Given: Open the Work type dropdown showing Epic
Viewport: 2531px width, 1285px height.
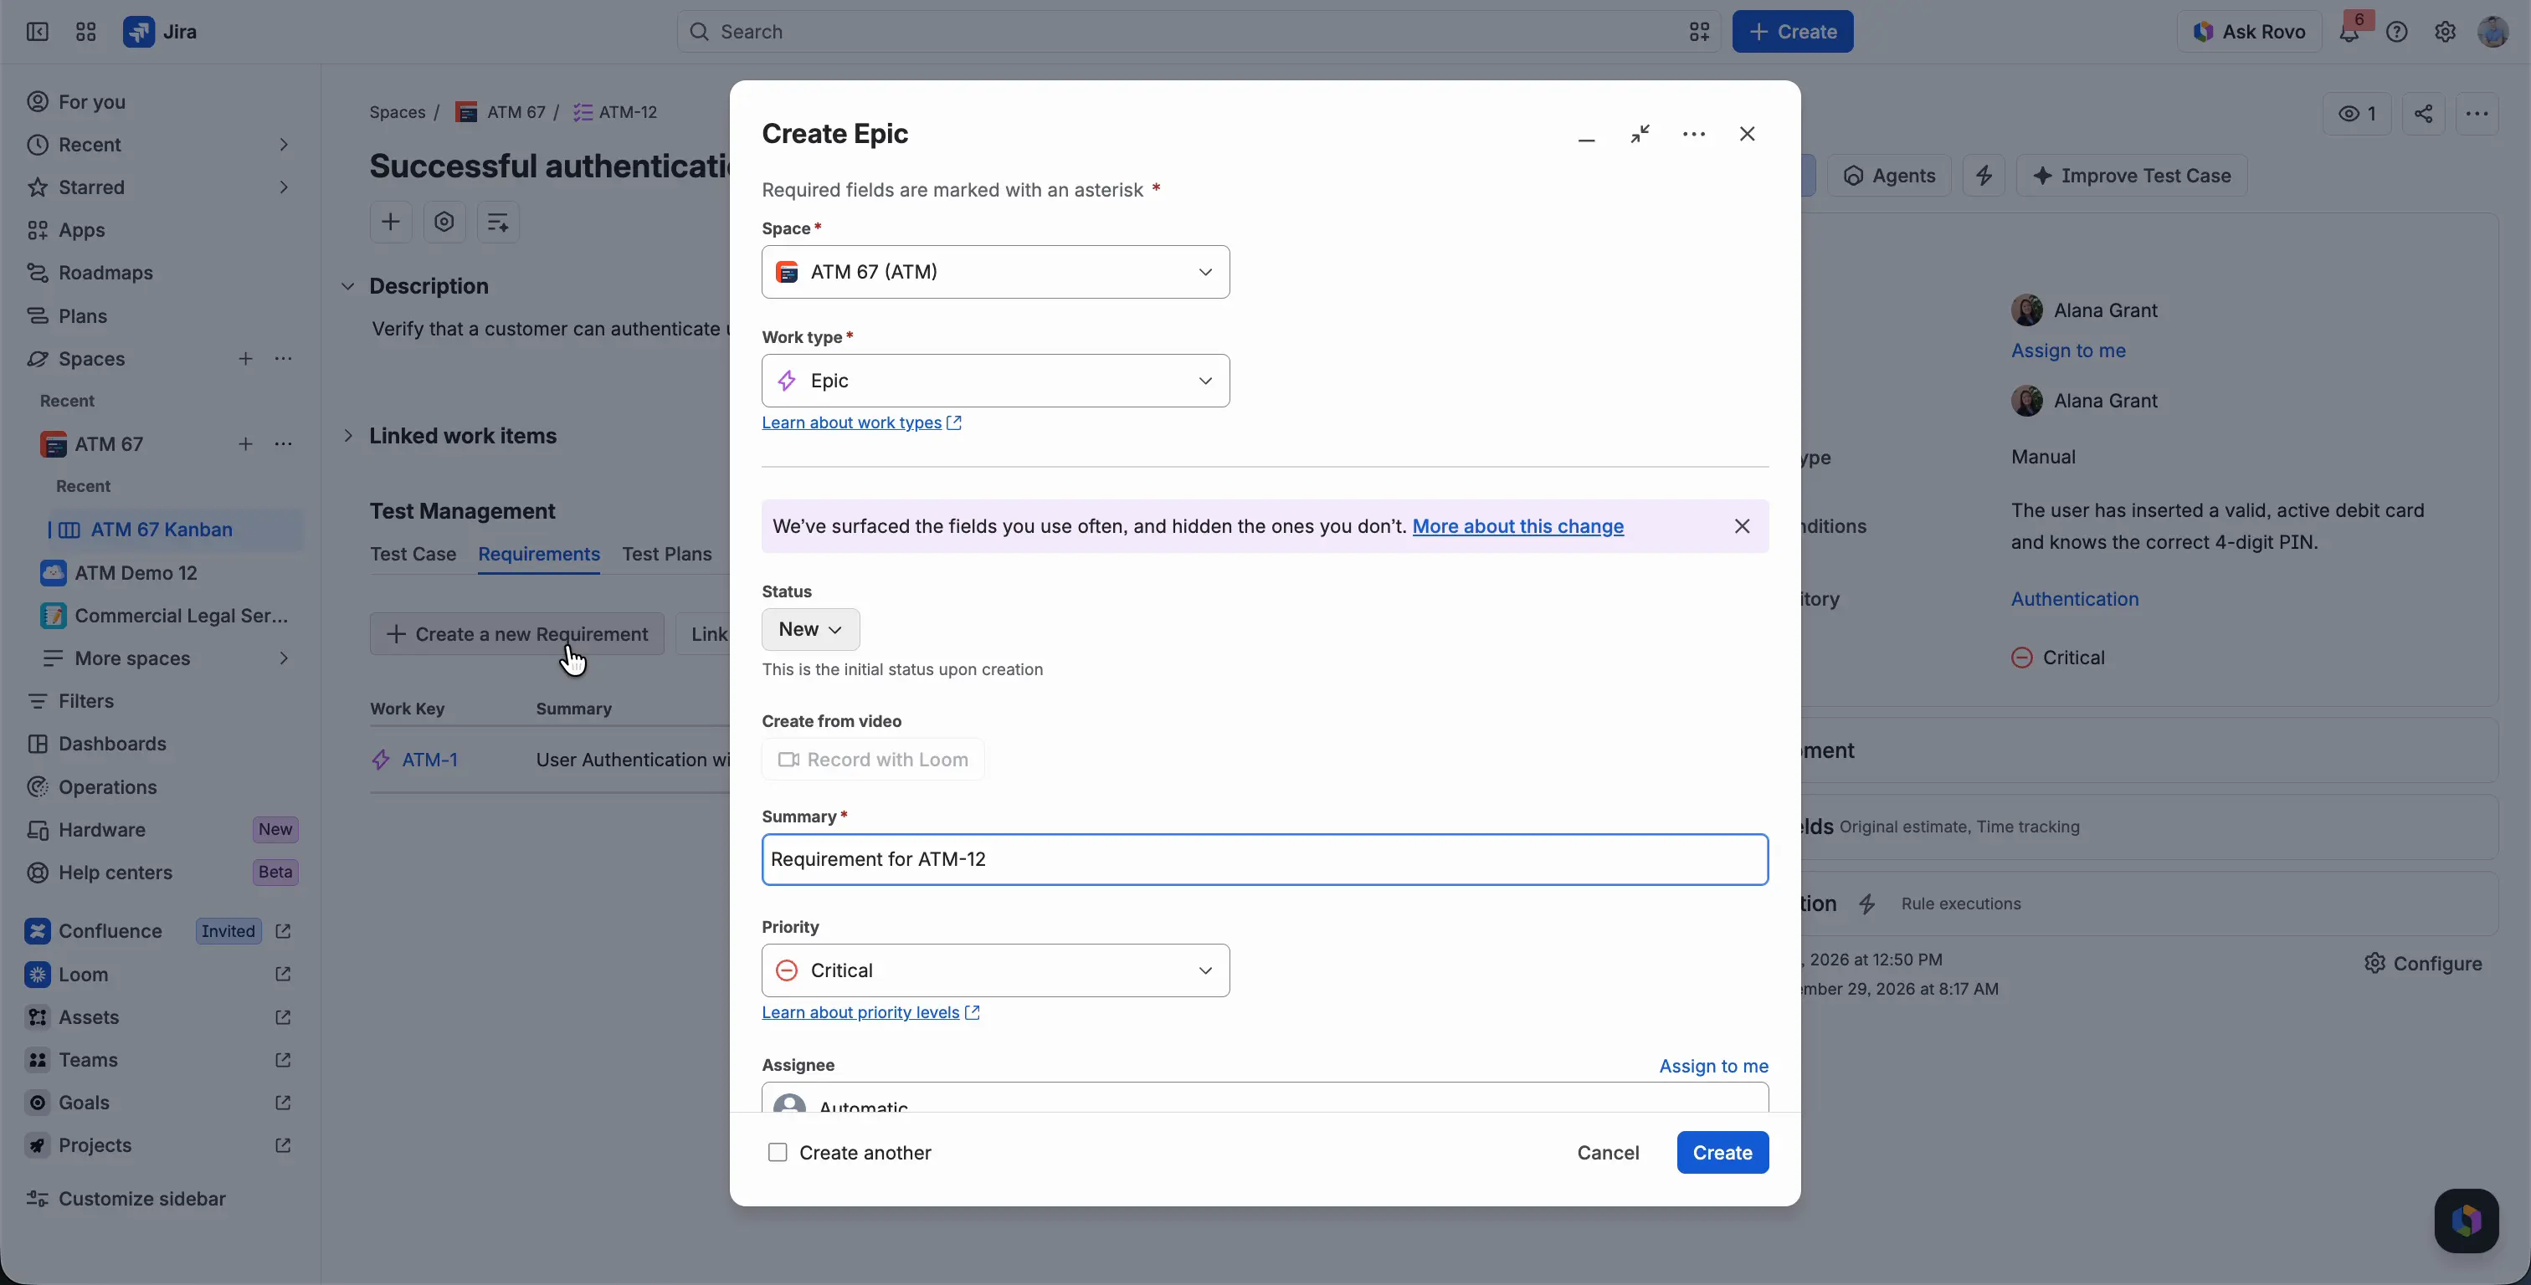Looking at the screenshot, I should [x=995, y=381].
